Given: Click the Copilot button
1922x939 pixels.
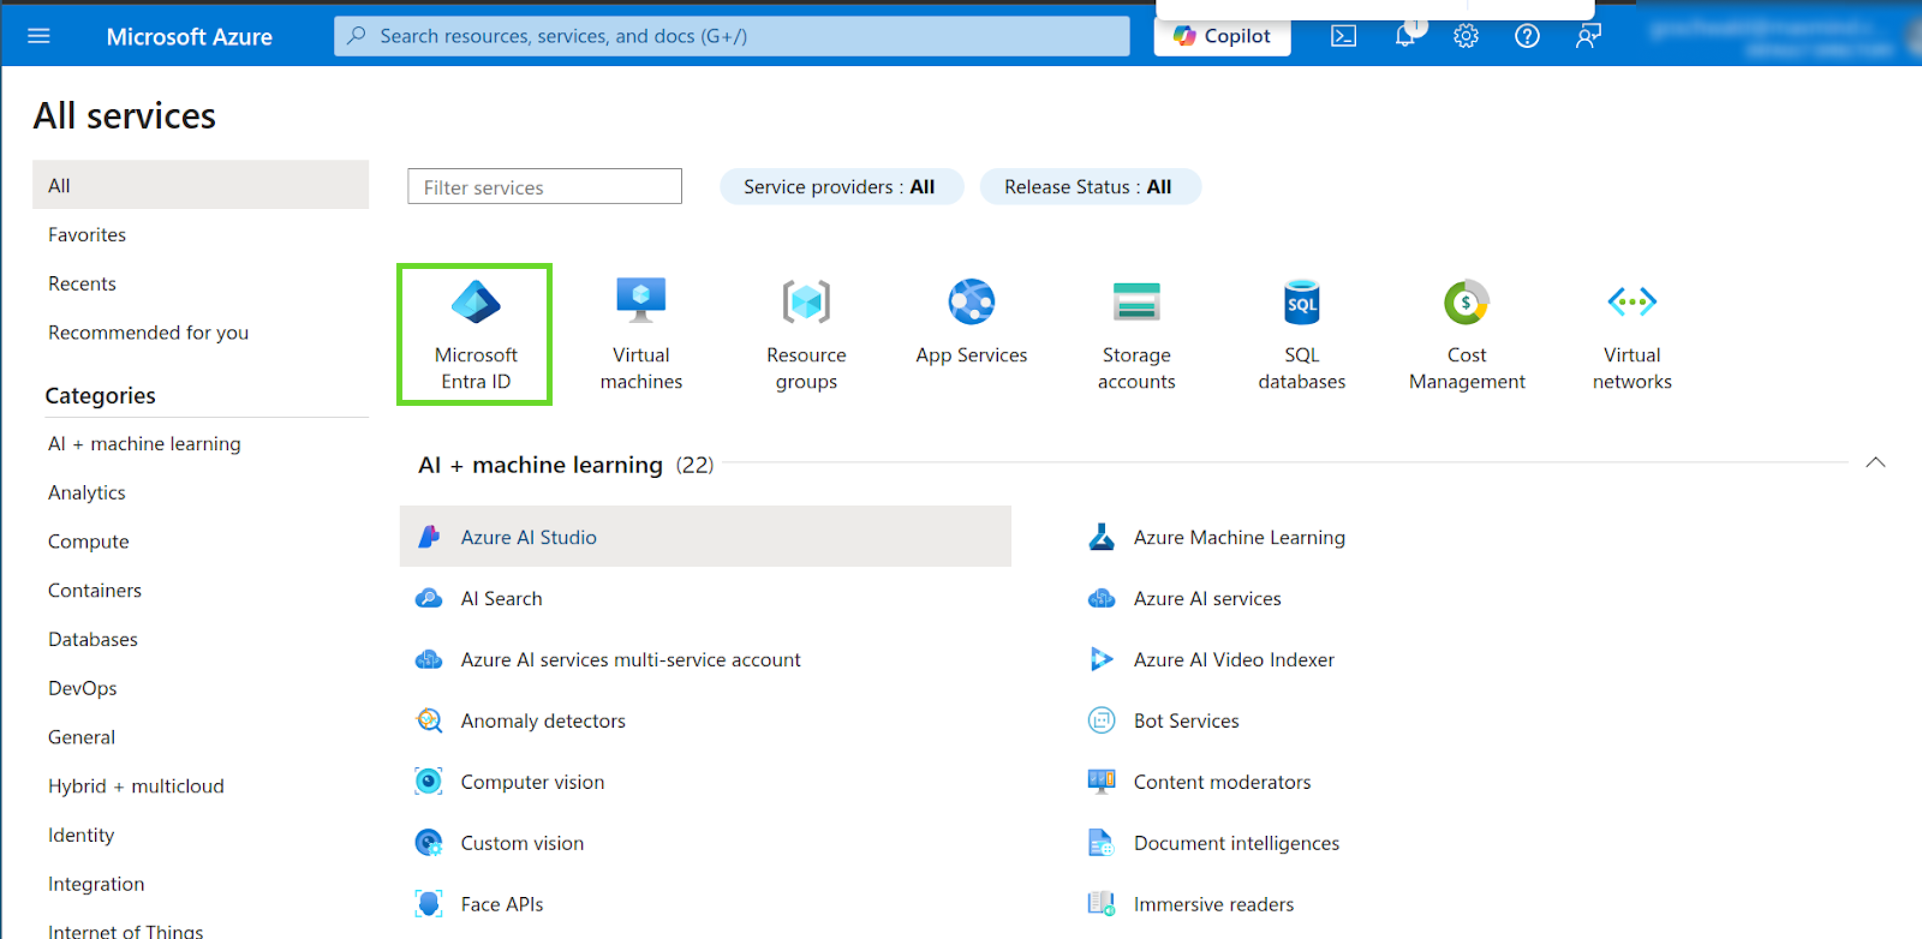Looking at the screenshot, I should tap(1222, 36).
